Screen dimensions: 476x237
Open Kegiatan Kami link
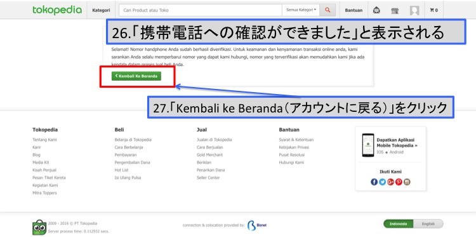(x=45, y=186)
